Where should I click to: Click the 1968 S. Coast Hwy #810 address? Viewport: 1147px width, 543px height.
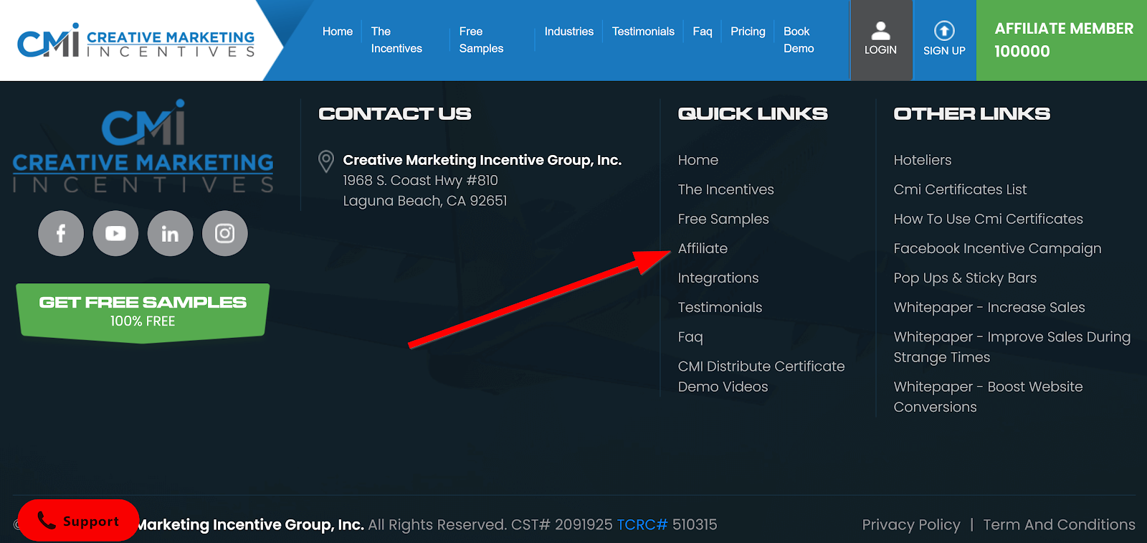click(x=420, y=180)
